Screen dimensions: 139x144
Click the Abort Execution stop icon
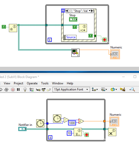pyautogui.click(x=13, y=89)
